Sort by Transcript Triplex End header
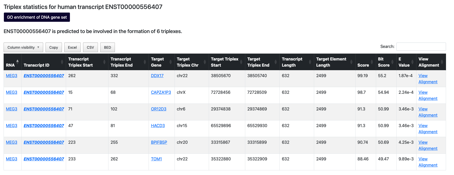The height and width of the screenshot is (175, 454). point(129,62)
